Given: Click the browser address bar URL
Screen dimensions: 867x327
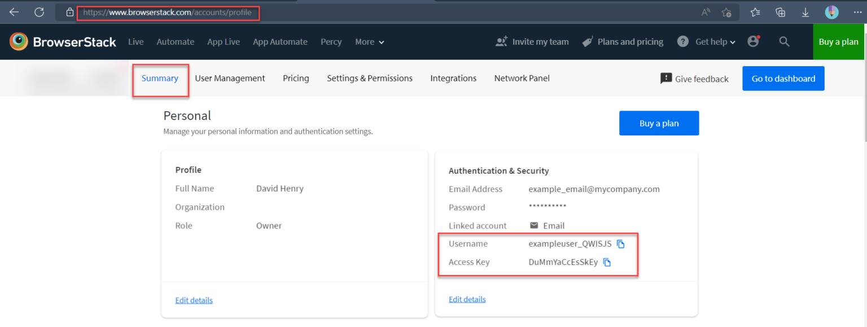Looking at the screenshot, I should point(168,12).
